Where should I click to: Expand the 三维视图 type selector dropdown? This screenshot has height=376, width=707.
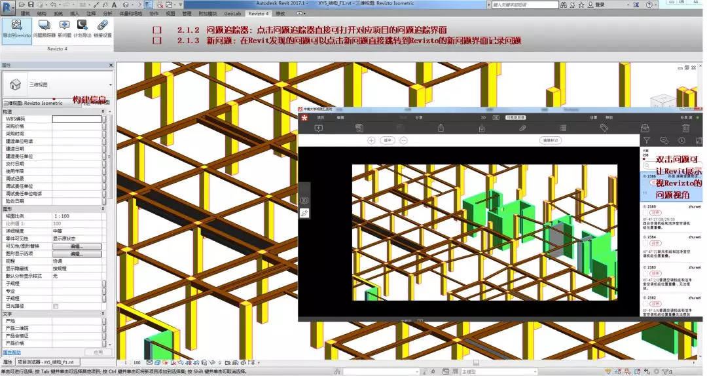click(110, 85)
